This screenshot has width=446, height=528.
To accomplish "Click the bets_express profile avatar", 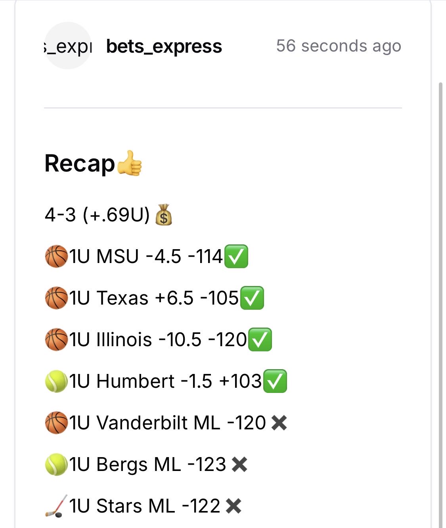I will 68,46.
